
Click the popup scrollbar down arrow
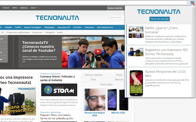pyautogui.click(x=194, y=96)
